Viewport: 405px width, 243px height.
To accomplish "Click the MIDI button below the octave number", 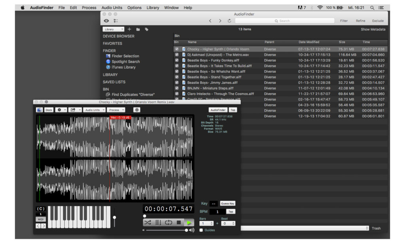I will (x=41, y=219).
